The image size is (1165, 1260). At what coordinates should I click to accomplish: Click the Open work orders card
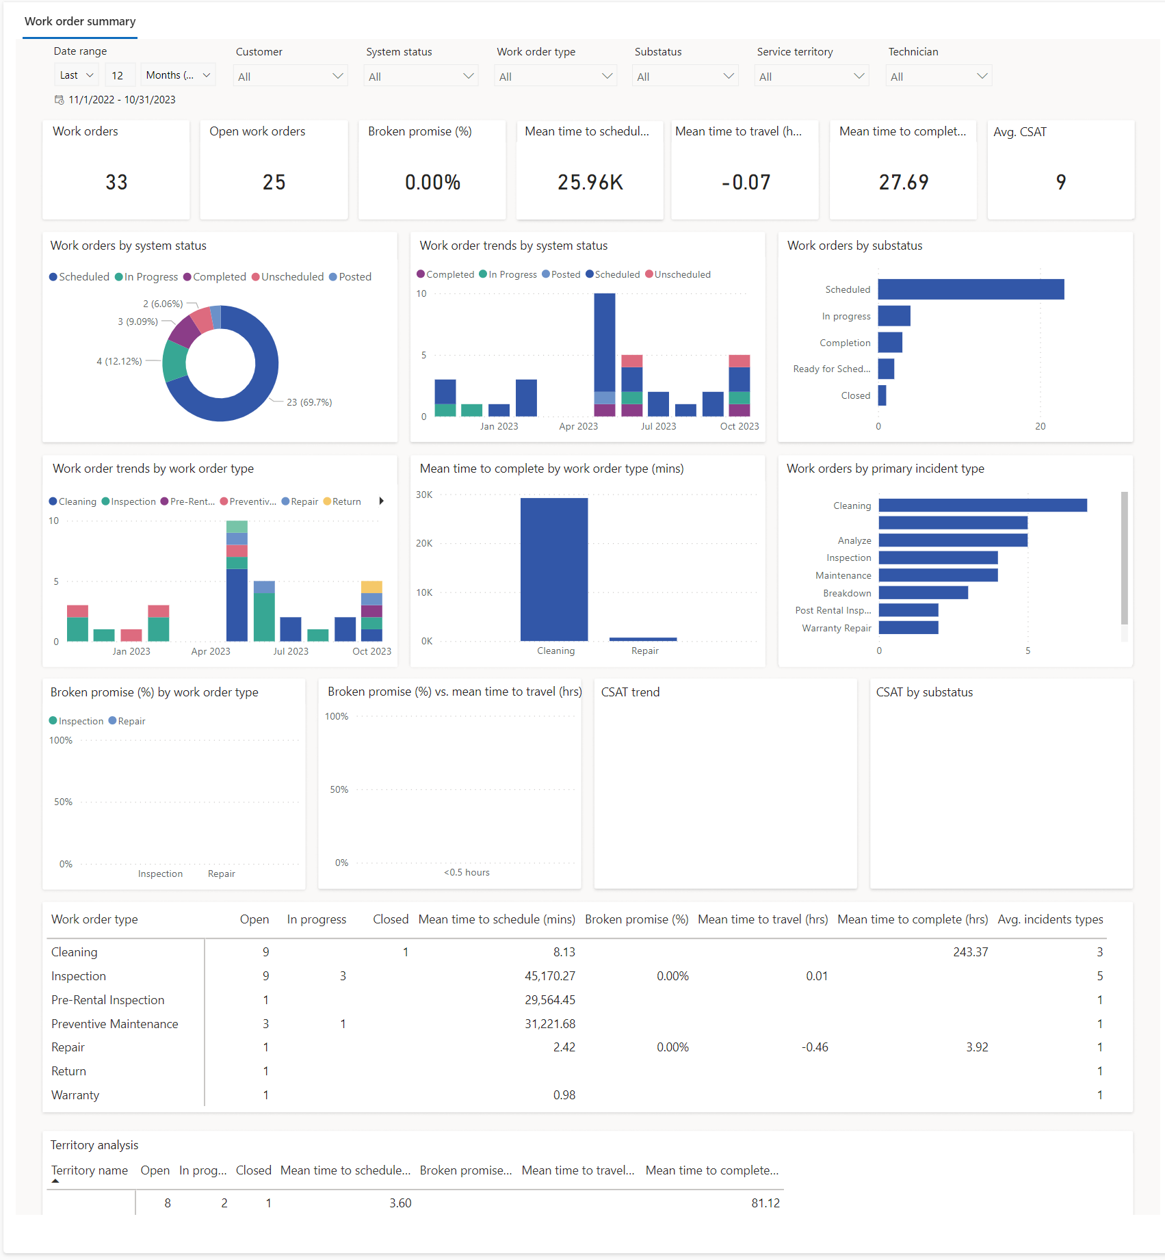coord(274,170)
